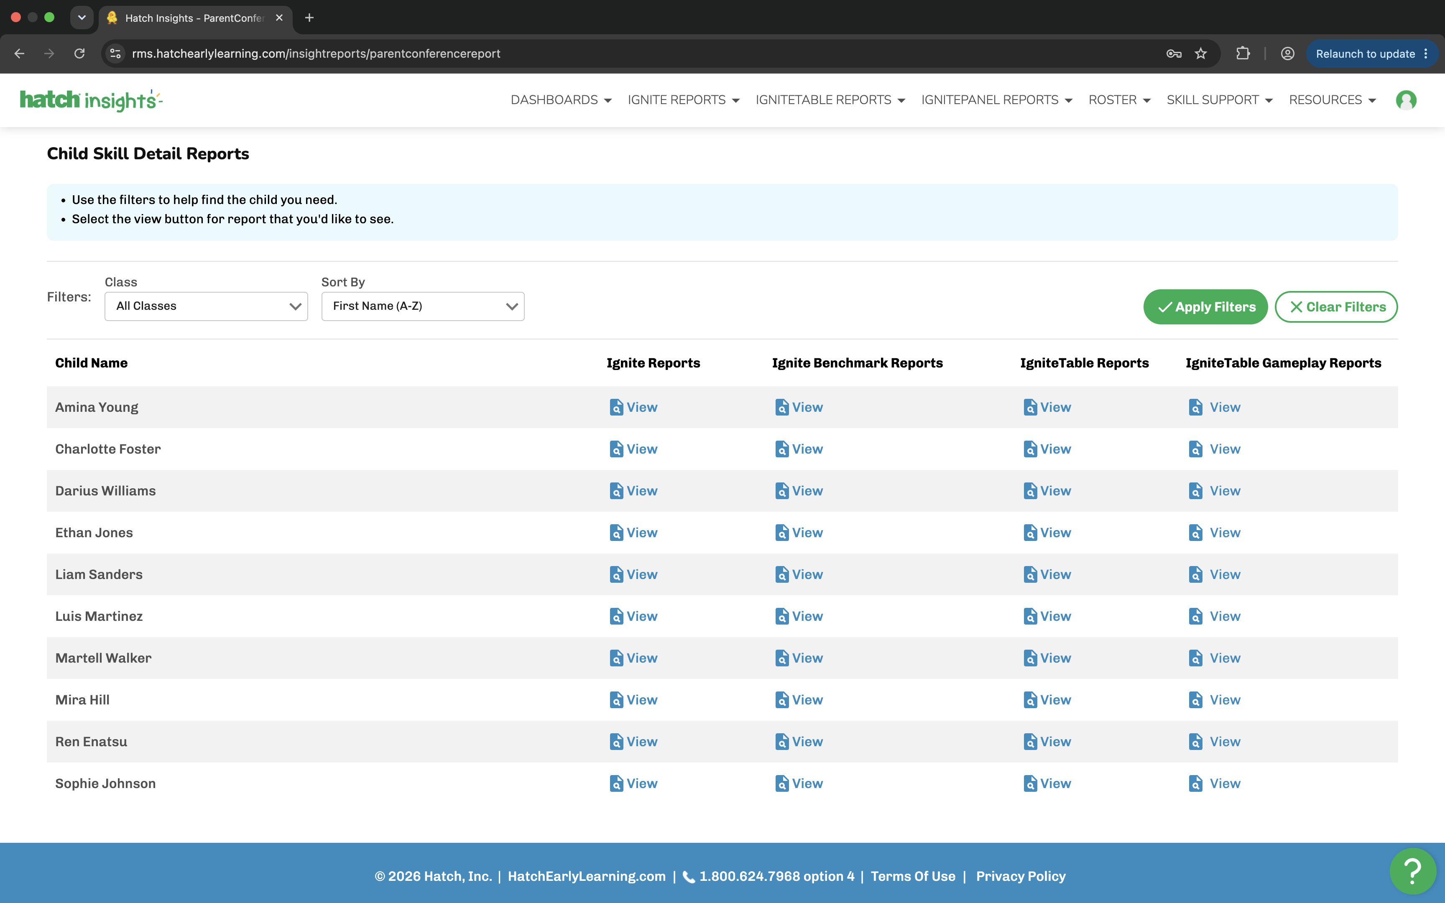Image resolution: width=1445 pixels, height=903 pixels.
Task: Click the Hatch Insights logo
Action: point(91,100)
